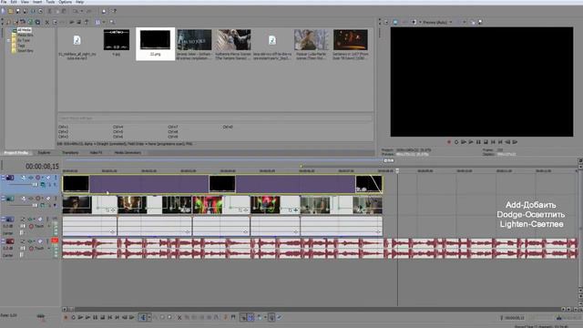Click Play From Start in timeline transport
Screen dimensions: 583x328
click(x=80, y=318)
